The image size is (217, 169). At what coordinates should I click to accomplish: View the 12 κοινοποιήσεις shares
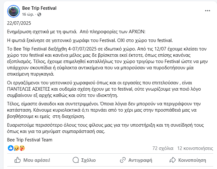(x=193, y=148)
